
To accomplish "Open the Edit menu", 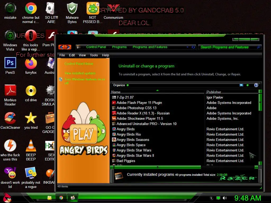I will pyautogui.click(x=72, y=55).
